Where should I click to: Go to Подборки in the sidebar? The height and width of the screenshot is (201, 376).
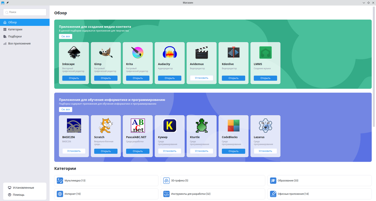(15, 36)
